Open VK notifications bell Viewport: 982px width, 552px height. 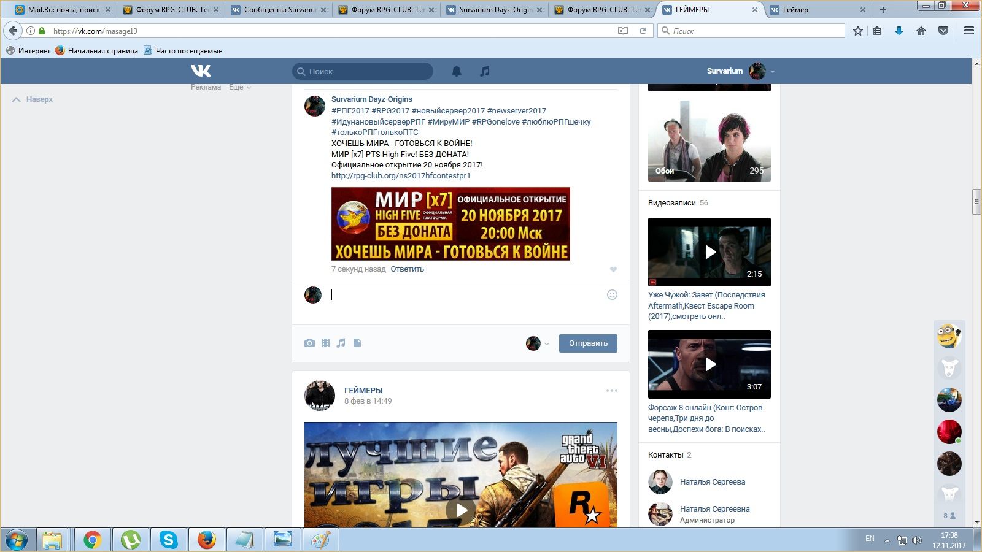(x=457, y=71)
